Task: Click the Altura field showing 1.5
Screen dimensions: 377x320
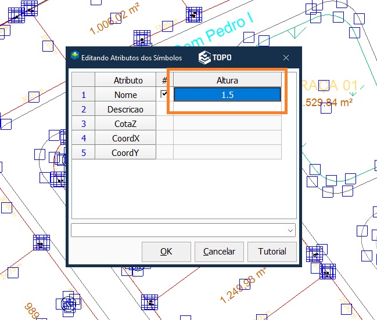Action: pyautogui.click(x=227, y=94)
